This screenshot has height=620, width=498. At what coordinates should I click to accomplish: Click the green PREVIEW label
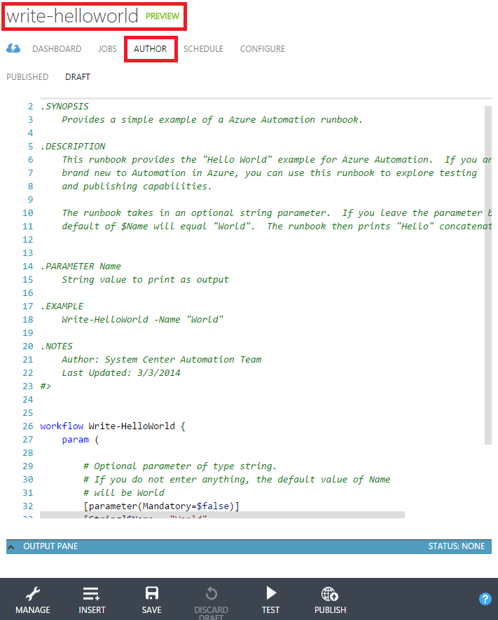(162, 16)
